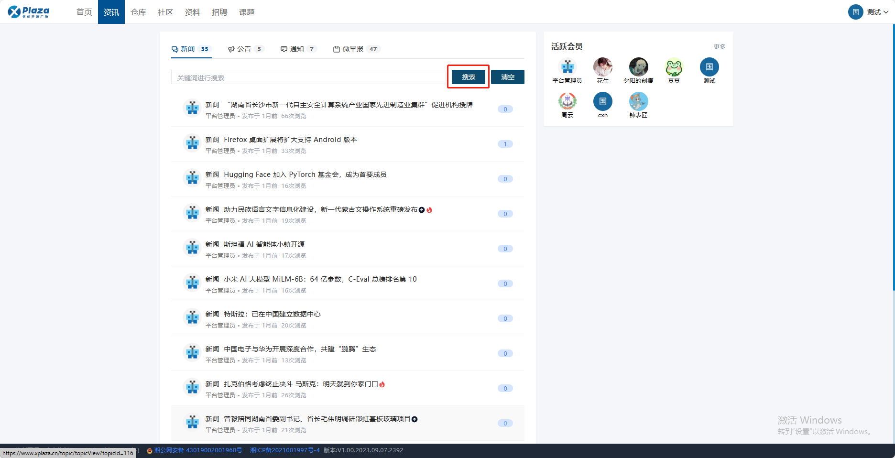Image resolution: width=895 pixels, height=458 pixels.
Task: Click author avatar beside Firefox news item
Action: pos(192,143)
